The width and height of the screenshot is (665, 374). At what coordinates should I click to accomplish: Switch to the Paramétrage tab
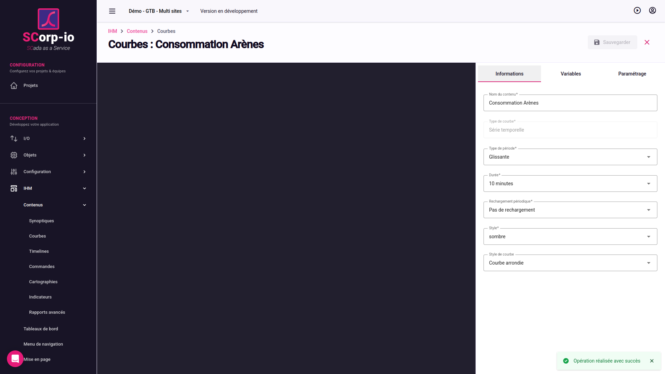(x=632, y=74)
